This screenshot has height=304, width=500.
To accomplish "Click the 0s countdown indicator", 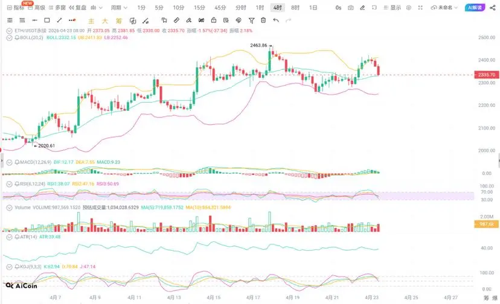I will pos(338,7).
